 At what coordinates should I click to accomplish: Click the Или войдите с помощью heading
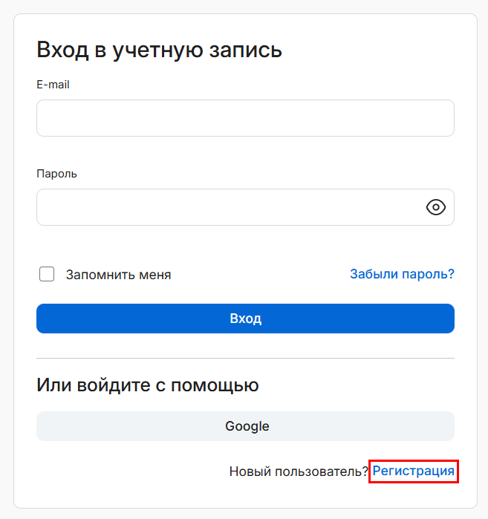click(x=147, y=385)
